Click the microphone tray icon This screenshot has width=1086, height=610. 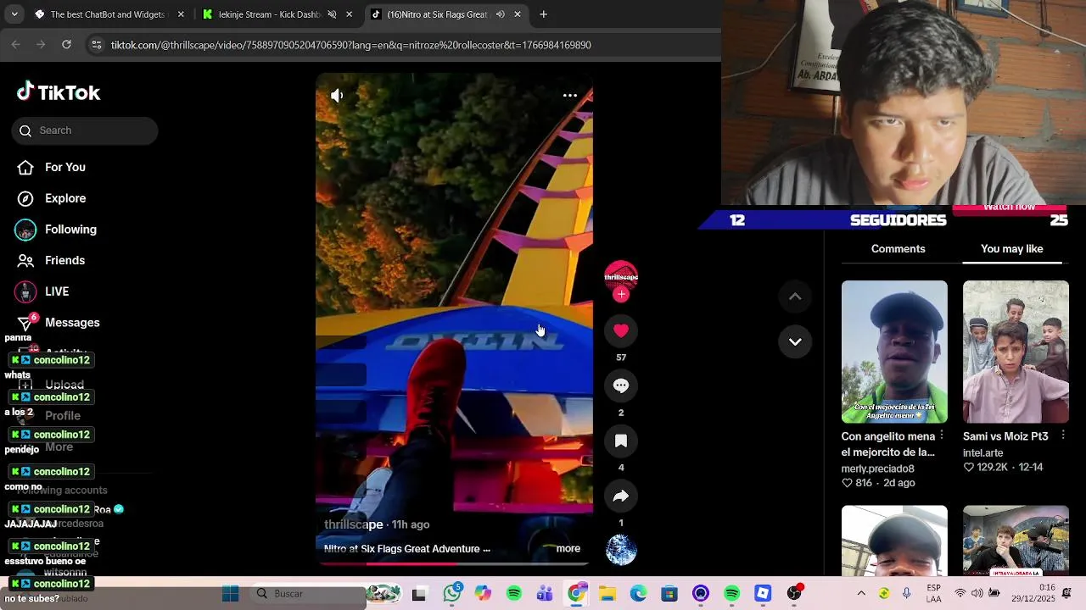pos(908,594)
